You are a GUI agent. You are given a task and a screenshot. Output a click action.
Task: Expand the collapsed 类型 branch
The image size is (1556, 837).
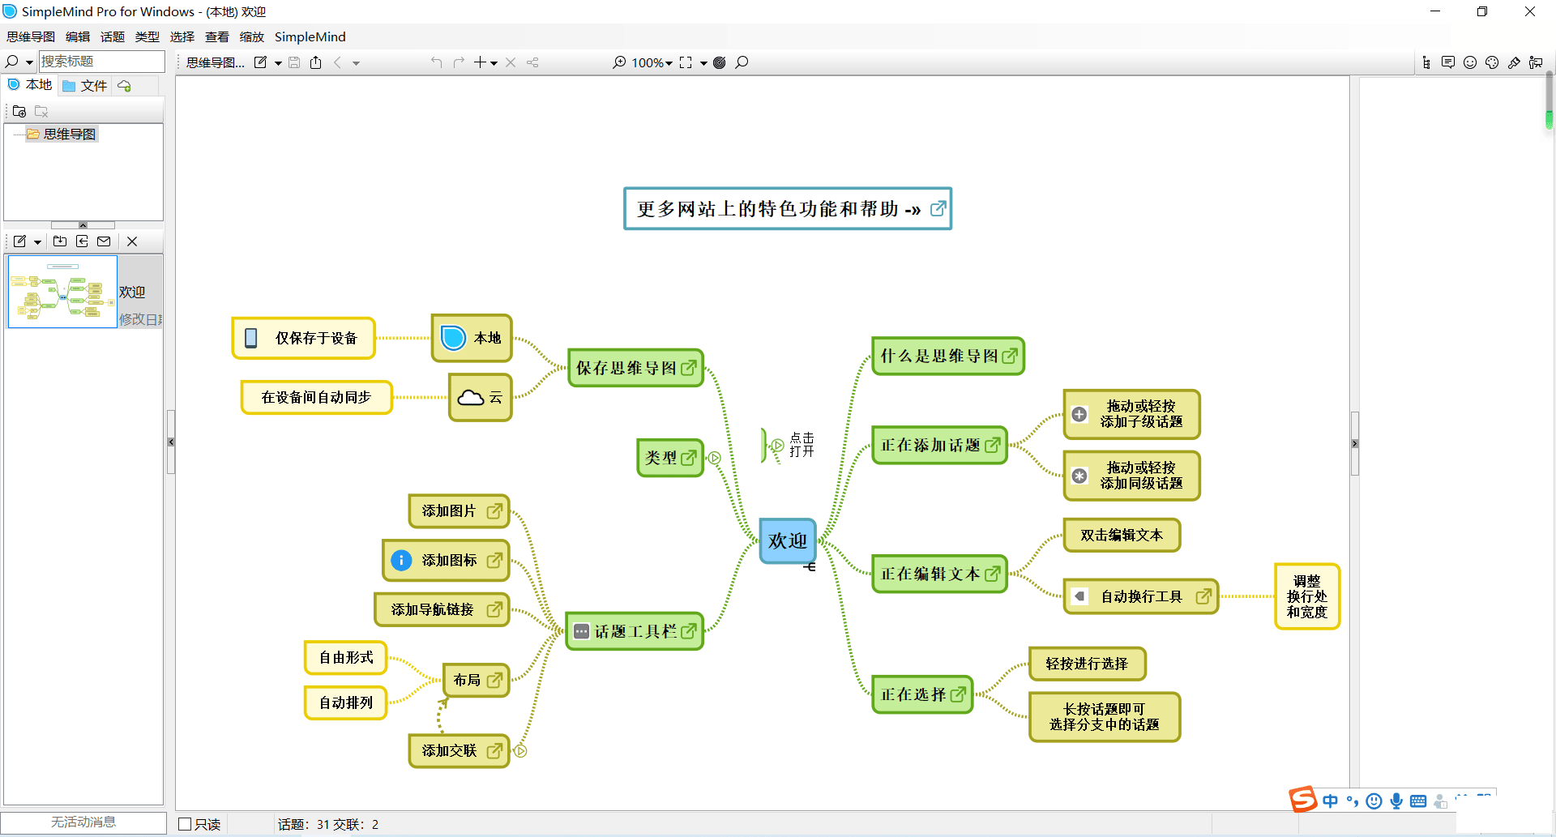pyautogui.click(x=715, y=458)
